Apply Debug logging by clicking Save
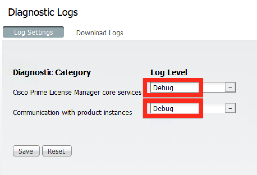 (x=26, y=151)
